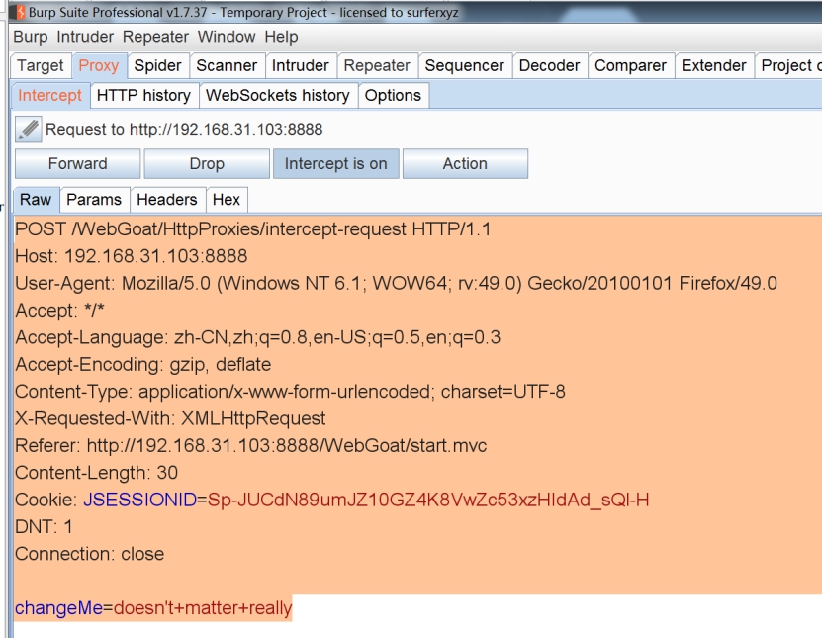Click the Referer header line
This screenshot has height=638, width=822.
click(x=250, y=446)
